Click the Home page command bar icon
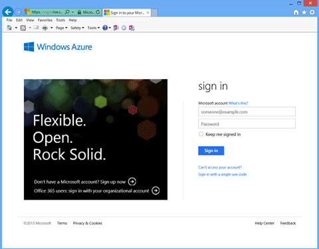The height and width of the screenshot is (249, 319). (x=9, y=28)
